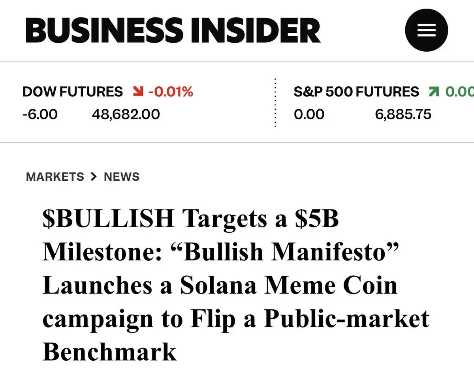Screen dimensions: 474x378
Task: Click the chevron between Markets and News
Action: pos(94,176)
